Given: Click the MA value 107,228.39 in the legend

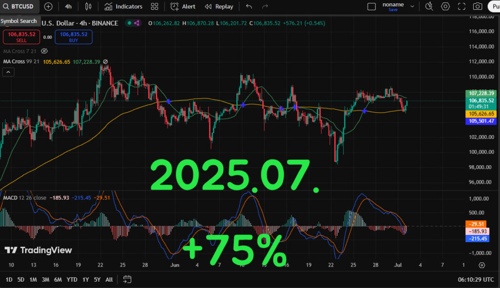Looking at the screenshot, I should click(86, 62).
